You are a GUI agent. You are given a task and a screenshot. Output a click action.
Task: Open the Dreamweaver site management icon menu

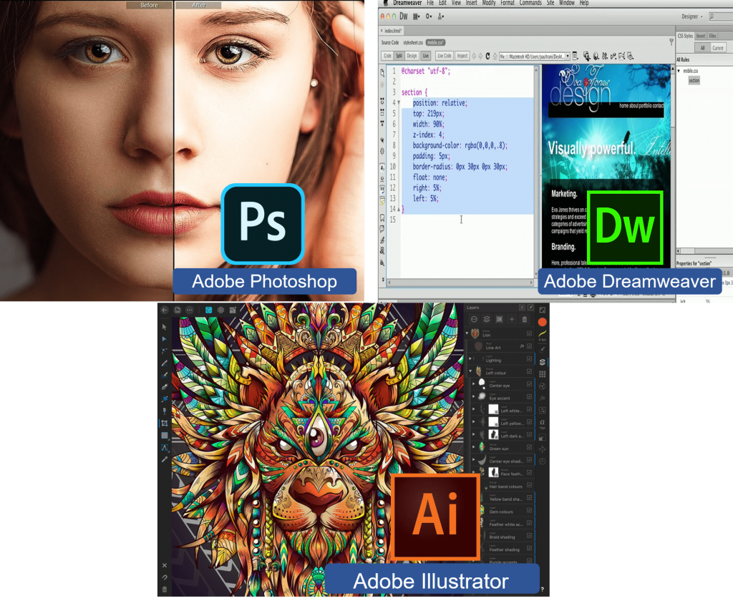point(440,17)
